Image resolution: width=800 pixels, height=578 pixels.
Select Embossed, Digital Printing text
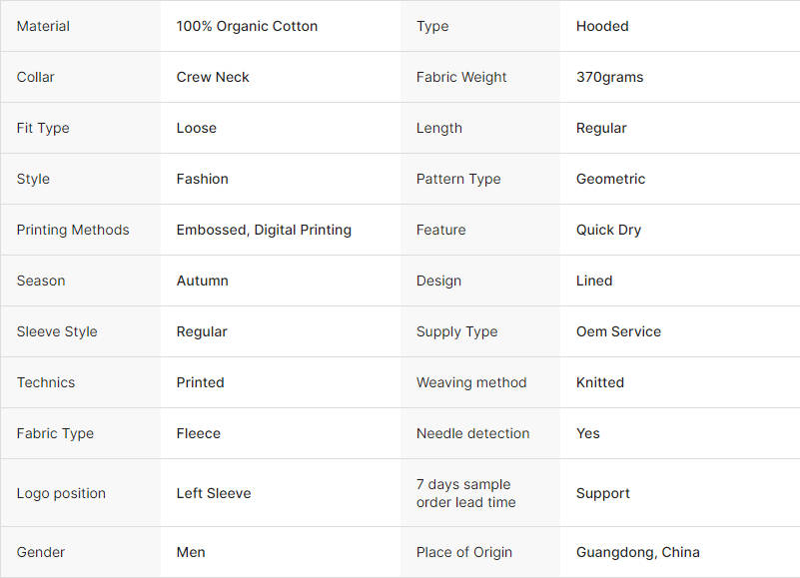[264, 230]
